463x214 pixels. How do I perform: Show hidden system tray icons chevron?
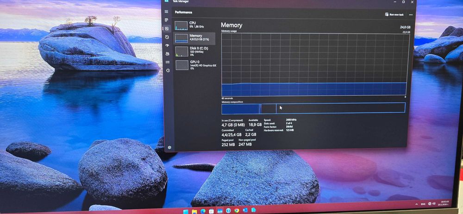[x=417, y=204]
